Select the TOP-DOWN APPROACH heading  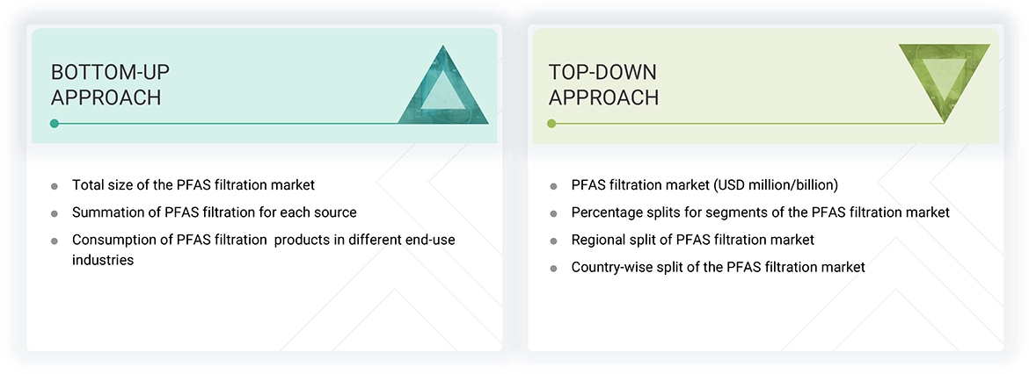[x=603, y=84]
